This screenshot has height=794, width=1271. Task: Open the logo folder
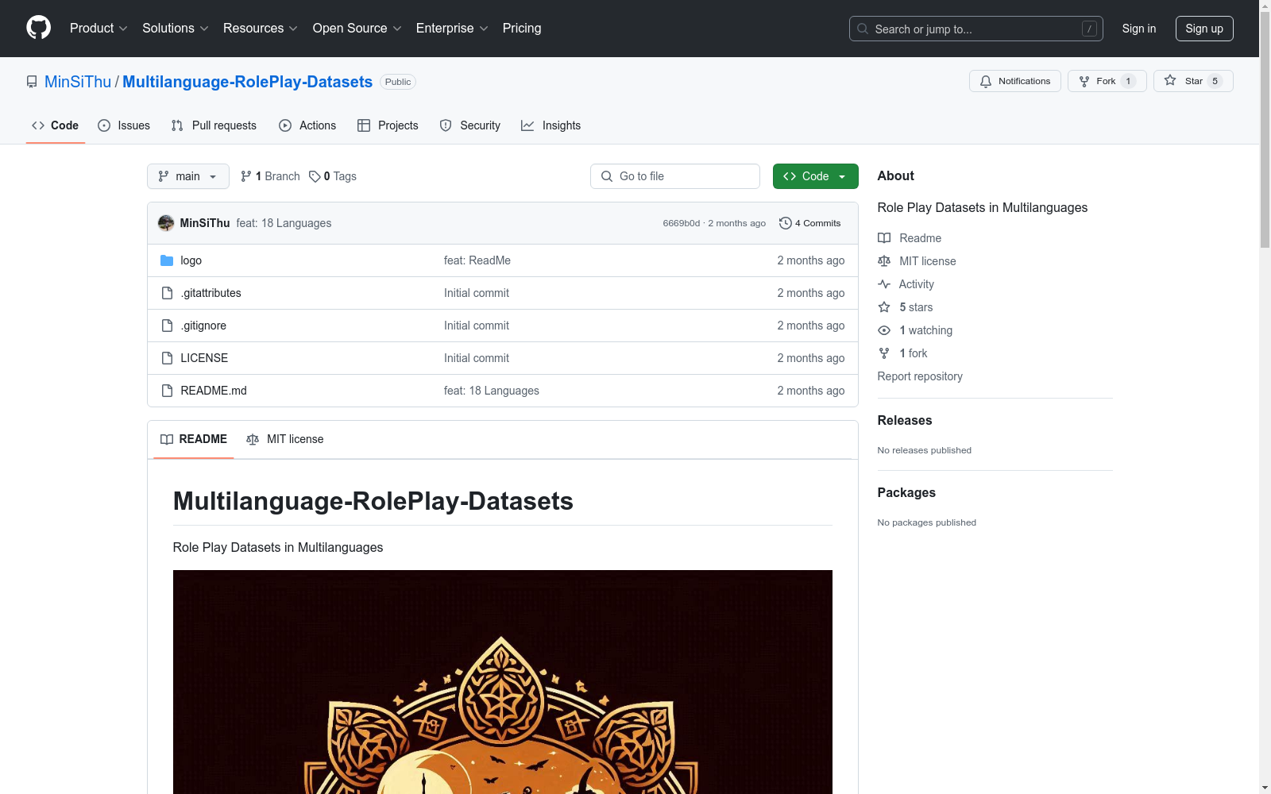(191, 260)
